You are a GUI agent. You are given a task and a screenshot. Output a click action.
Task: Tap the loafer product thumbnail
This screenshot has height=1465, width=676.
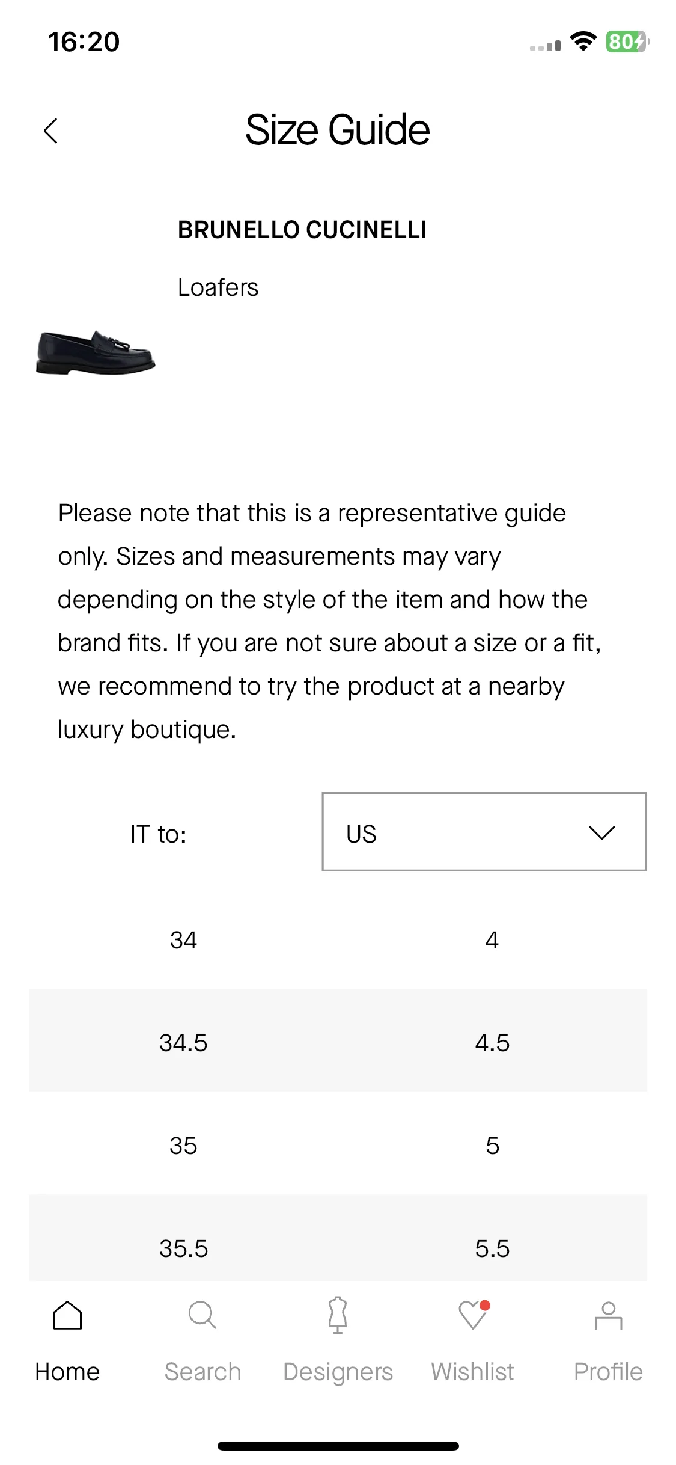tap(96, 352)
